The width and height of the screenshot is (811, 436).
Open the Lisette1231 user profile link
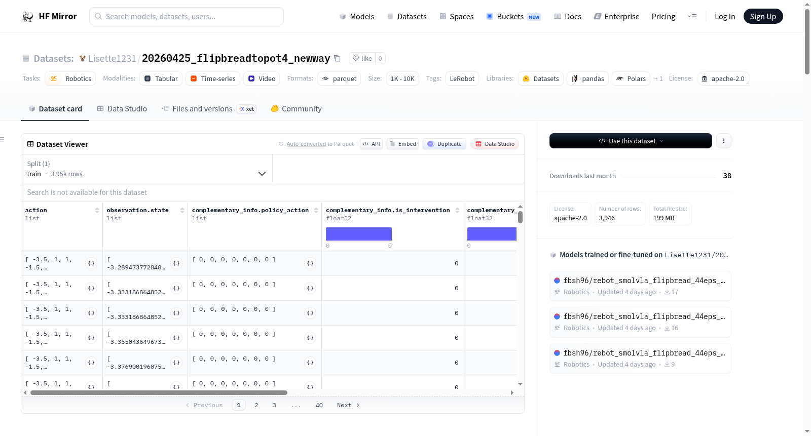point(112,58)
